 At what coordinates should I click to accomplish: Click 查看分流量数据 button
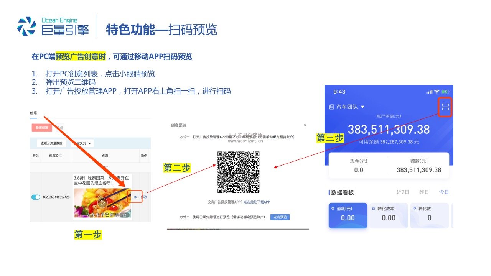pyautogui.click(x=51, y=143)
